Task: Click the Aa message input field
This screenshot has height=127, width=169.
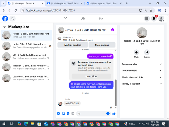Action: click(91, 114)
